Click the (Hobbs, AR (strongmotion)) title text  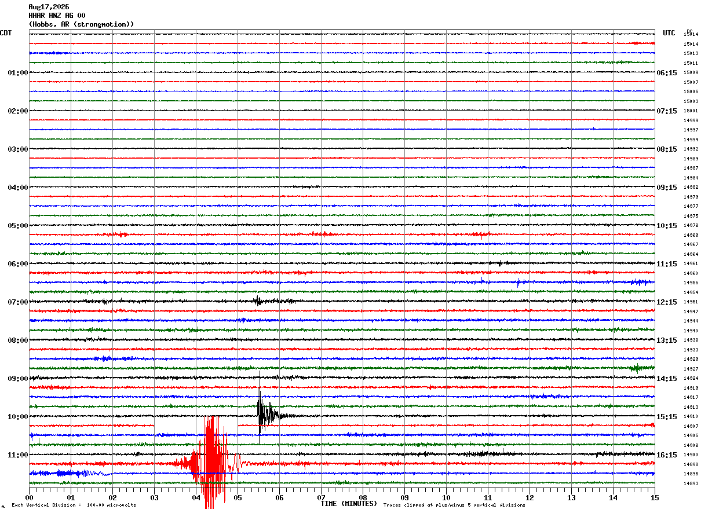[81, 24]
